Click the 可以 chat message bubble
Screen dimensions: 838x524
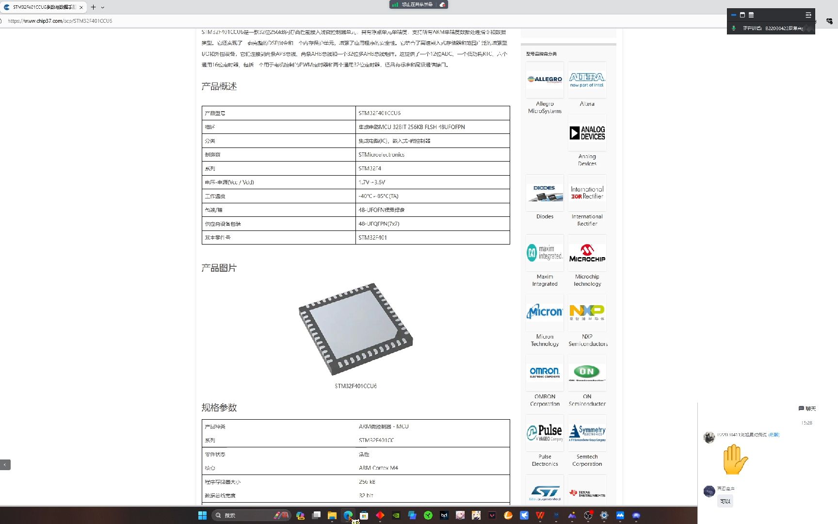click(x=725, y=502)
